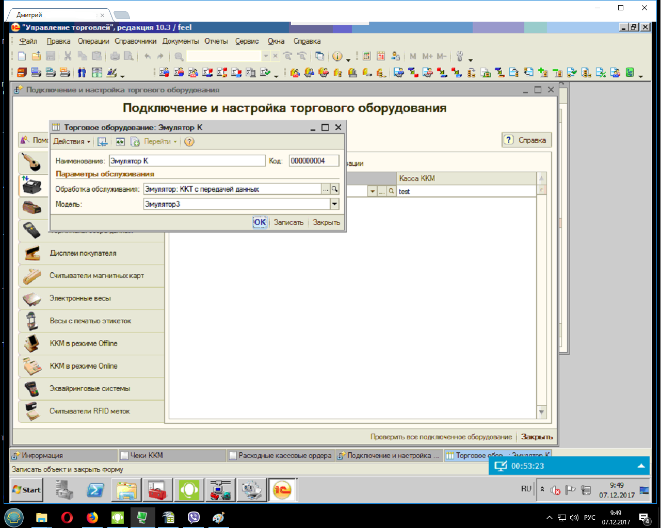Click Закрыть in the equipment dialog
This screenshot has width=661, height=528.
tap(327, 222)
